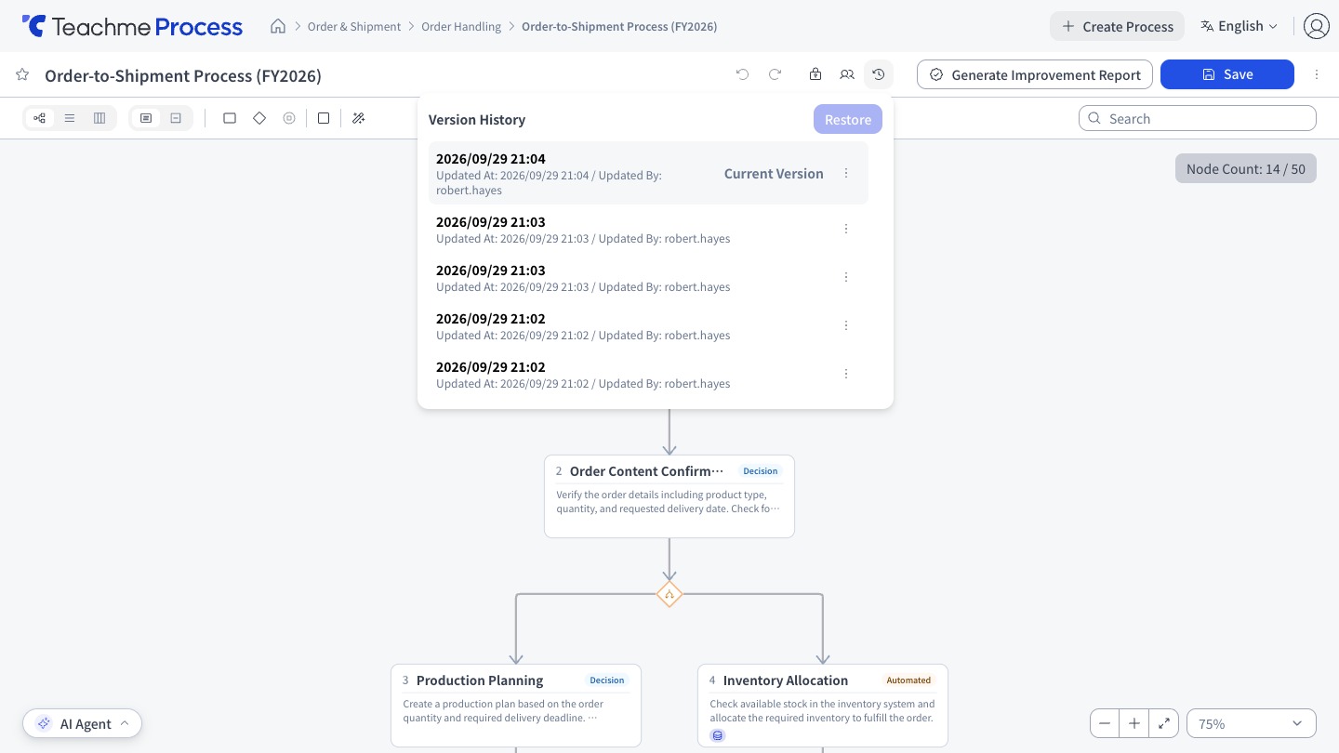Open the three-dot menu beside Save
The image size is (1339, 753).
click(x=1317, y=74)
